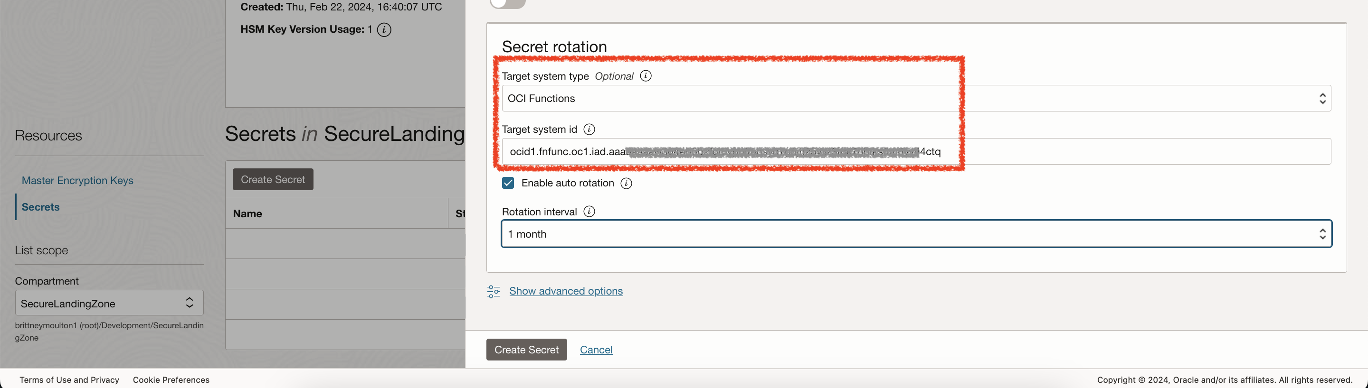This screenshot has height=388, width=1368.
Task: Click the Create Secret submit button
Action: [526, 350]
